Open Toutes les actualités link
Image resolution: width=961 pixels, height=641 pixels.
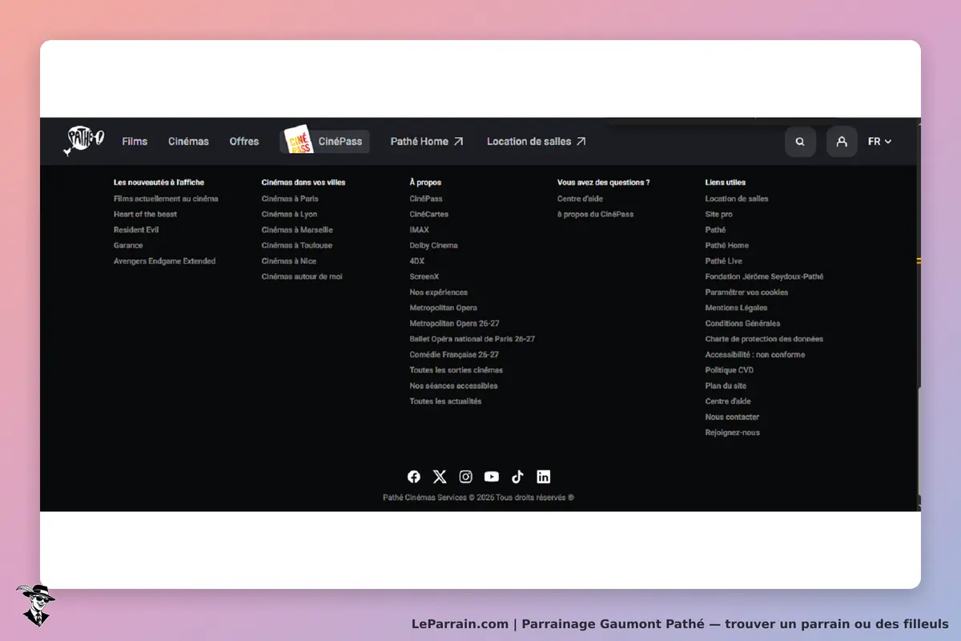pyautogui.click(x=446, y=401)
